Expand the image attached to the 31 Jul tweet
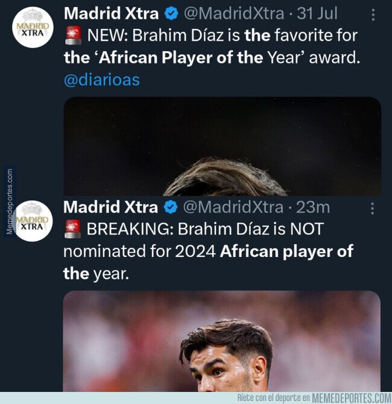 (x=222, y=147)
